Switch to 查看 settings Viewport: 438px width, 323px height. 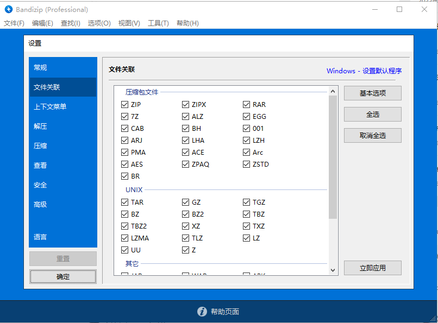coord(63,165)
